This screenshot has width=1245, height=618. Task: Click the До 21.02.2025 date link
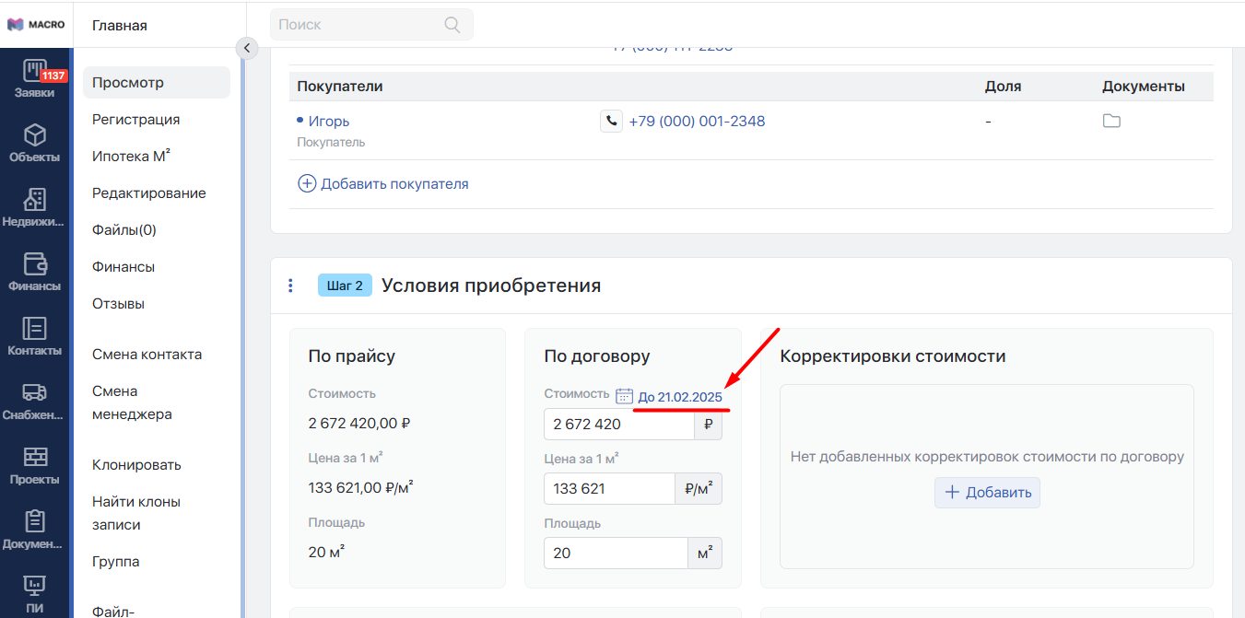[x=680, y=397]
